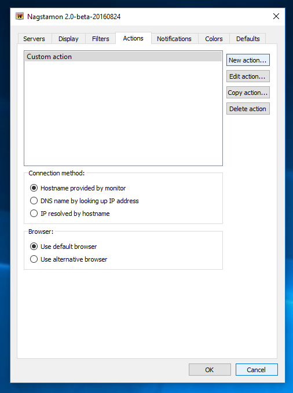Click the Nagstamon app icon in title bar

pyautogui.click(x=20, y=17)
